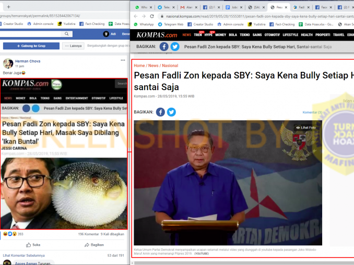Share via Twitter icon in sticky Kompas bar
The width and height of the screenshot is (354, 265).
[175, 47]
